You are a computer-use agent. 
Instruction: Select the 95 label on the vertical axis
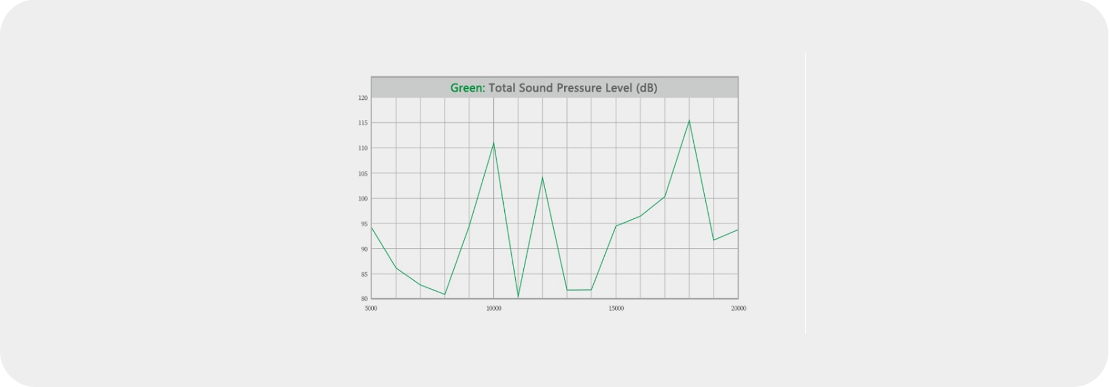point(363,224)
